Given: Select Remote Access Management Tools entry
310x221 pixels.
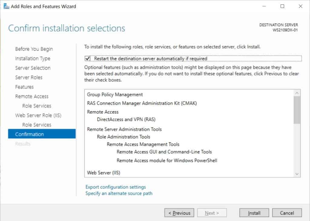Looking at the screenshot, I should [x=143, y=144].
